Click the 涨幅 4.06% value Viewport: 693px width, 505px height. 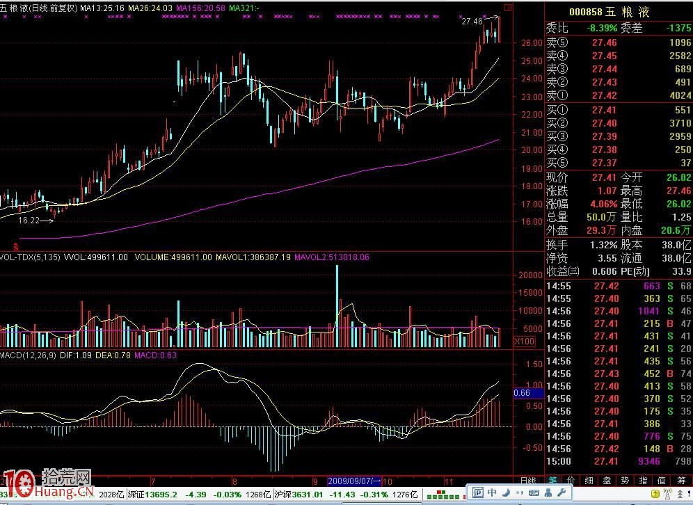(x=604, y=204)
